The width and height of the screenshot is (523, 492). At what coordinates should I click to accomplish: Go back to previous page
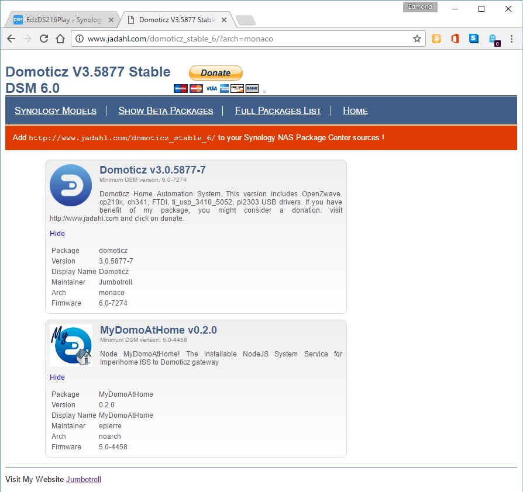[x=11, y=39]
